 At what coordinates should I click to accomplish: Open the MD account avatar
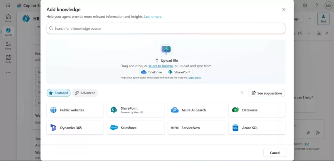point(328,6)
